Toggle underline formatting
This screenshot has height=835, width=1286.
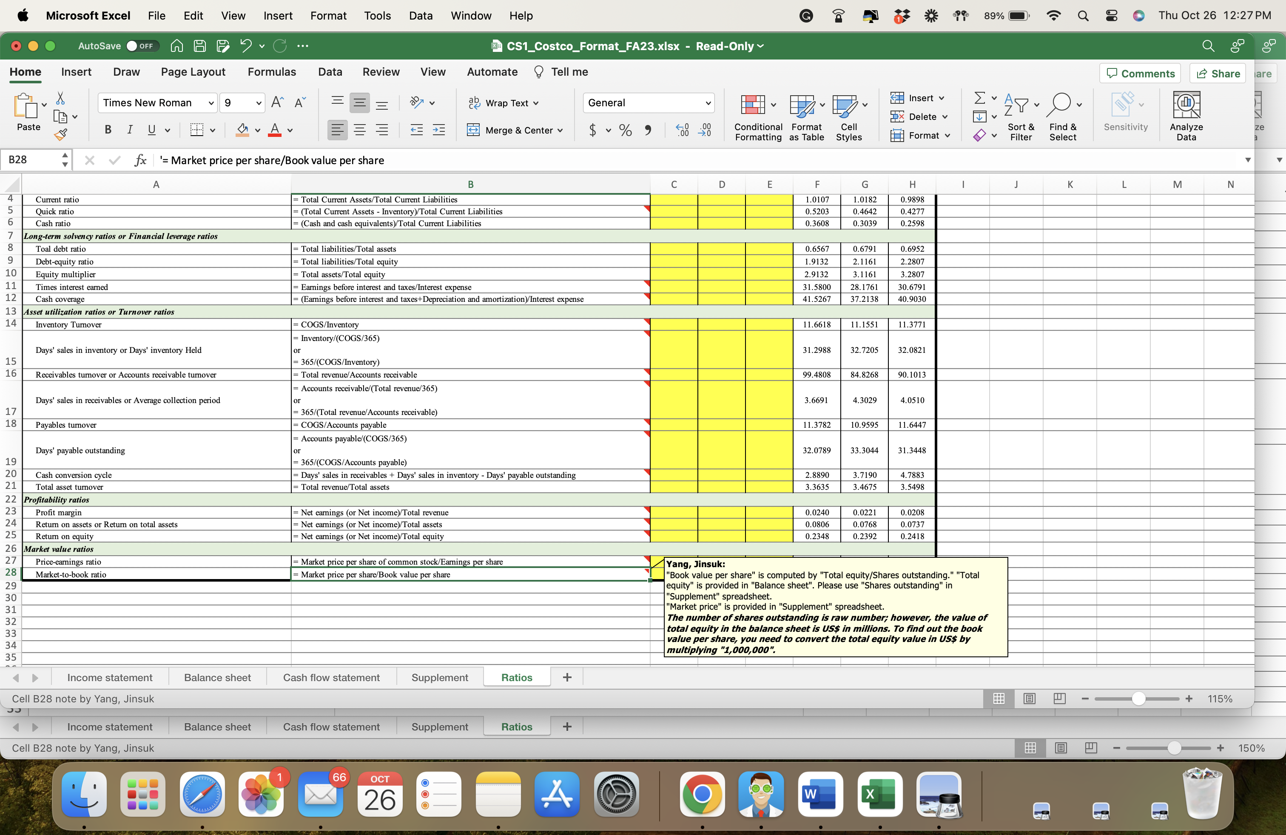(x=152, y=130)
